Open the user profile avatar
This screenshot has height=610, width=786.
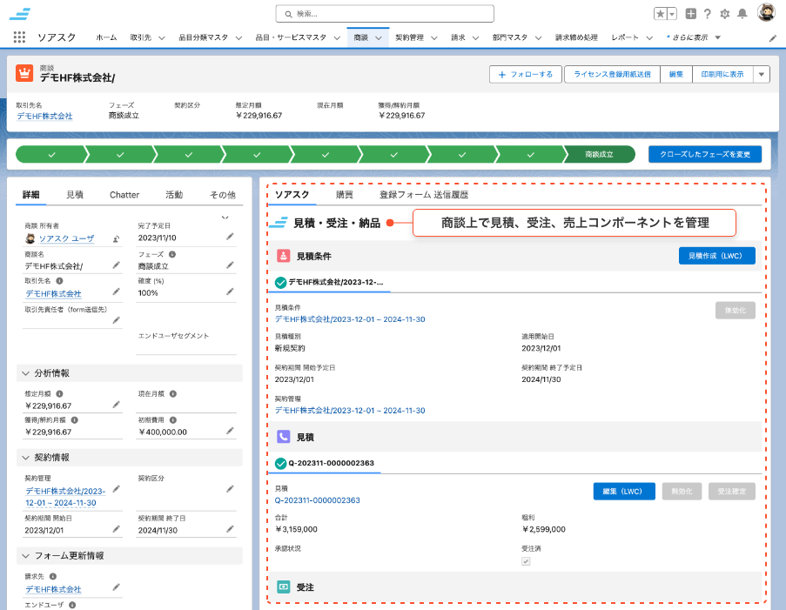[766, 12]
